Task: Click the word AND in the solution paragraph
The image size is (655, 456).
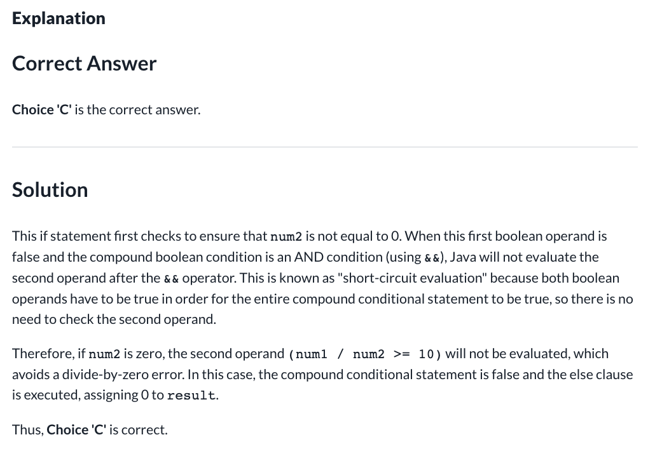Action: click(308, 257)
